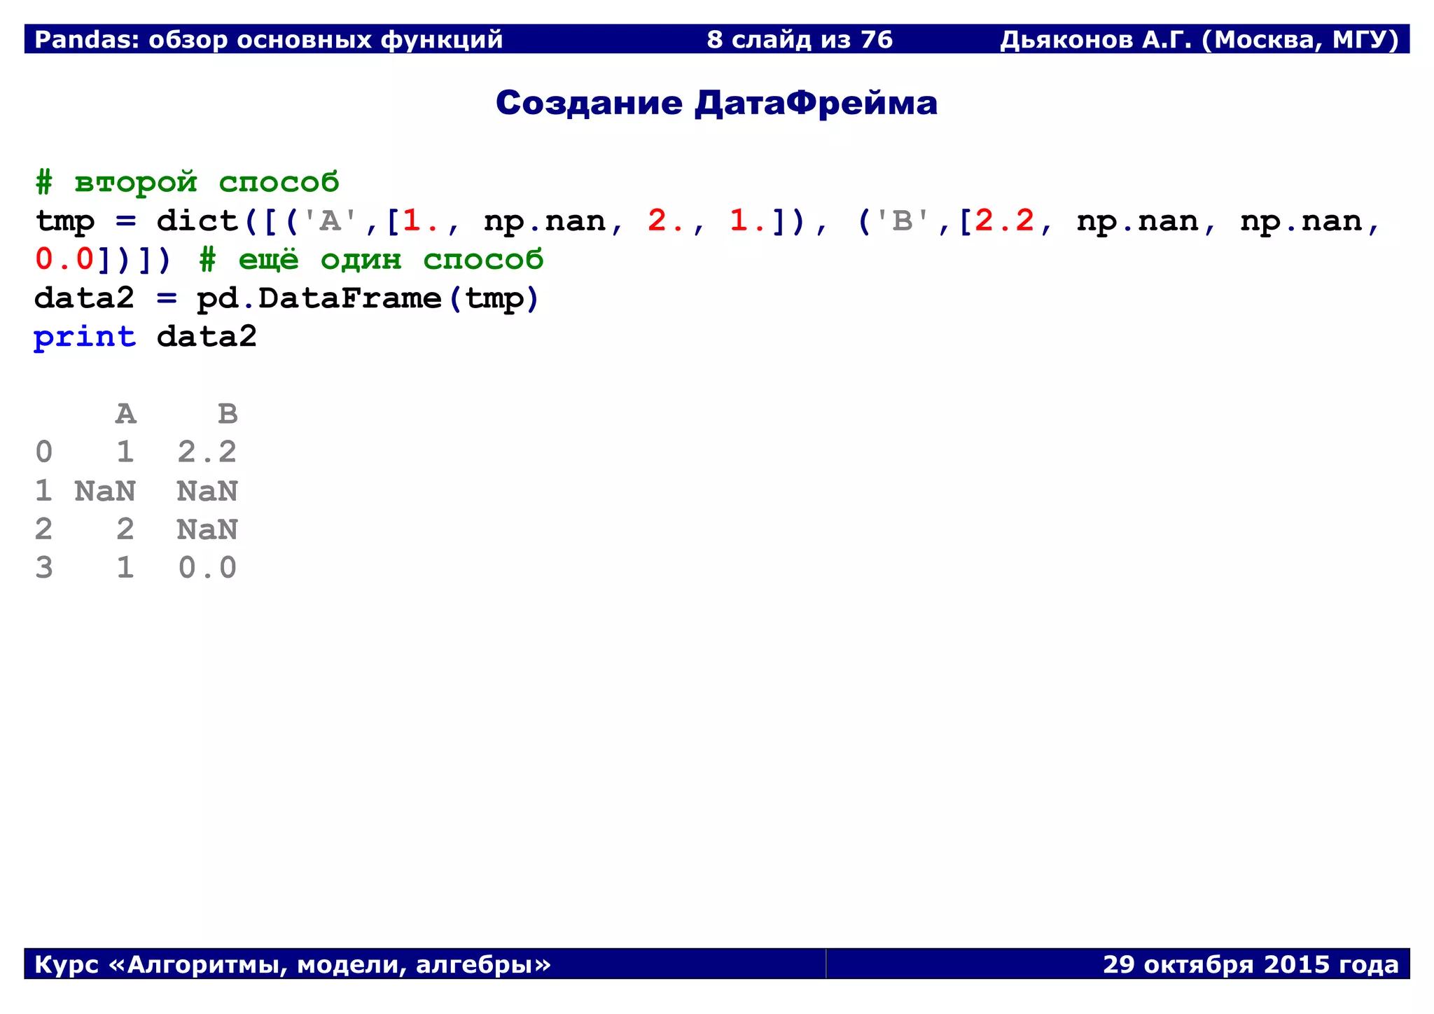1434x1014 pixels.
Task: Click the slide title 'Создание ДатаФрейма'
Action: (716, 103)
